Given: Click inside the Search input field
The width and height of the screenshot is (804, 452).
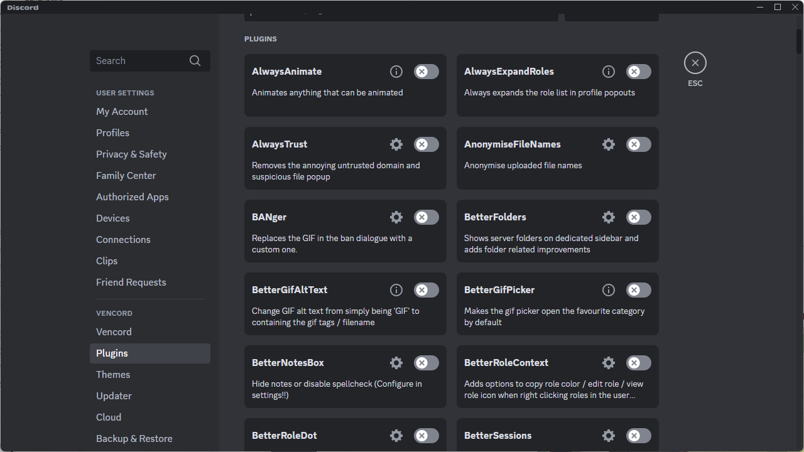Looking at the screenshot, I should tap(138, 60).
